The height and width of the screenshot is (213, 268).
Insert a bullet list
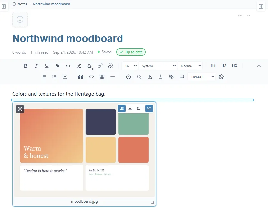coord(44,77)
